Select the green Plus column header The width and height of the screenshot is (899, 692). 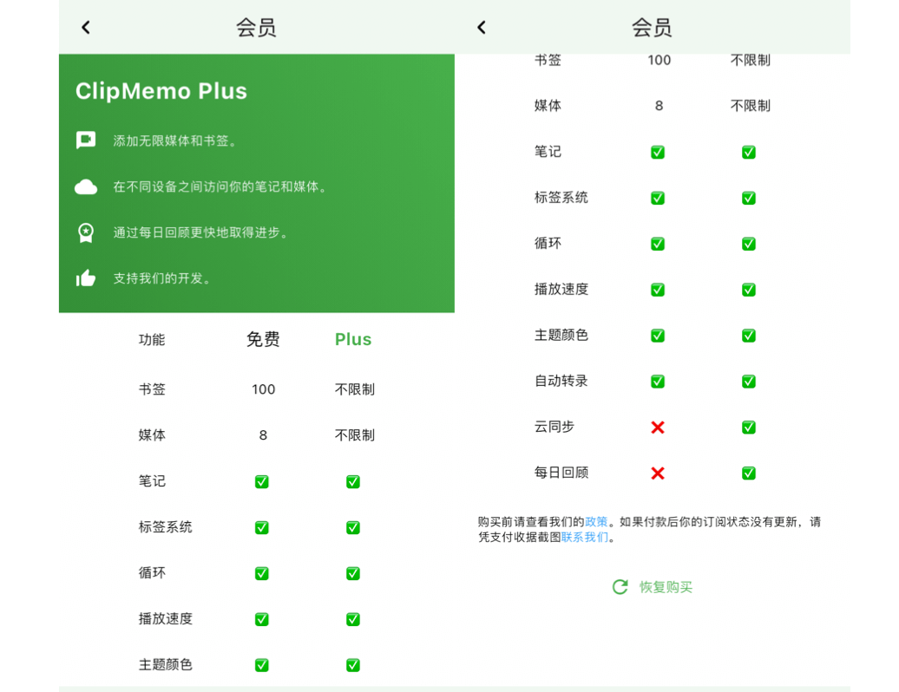[353, 339]
